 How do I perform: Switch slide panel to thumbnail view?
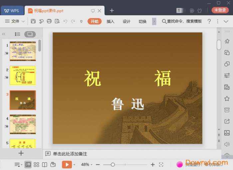pyautogui.click(x=30, y=34)
